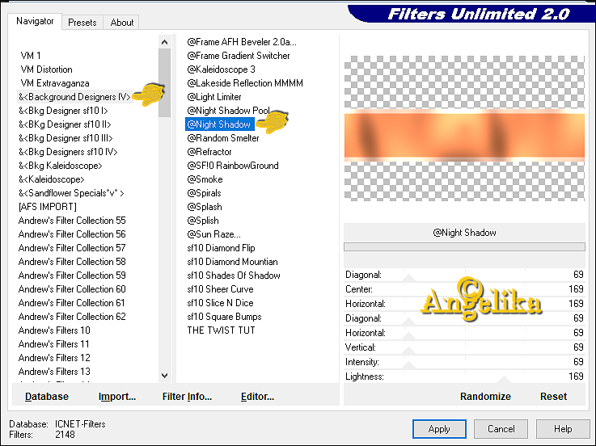Choose the @Spirals filter

click(204, 193)
